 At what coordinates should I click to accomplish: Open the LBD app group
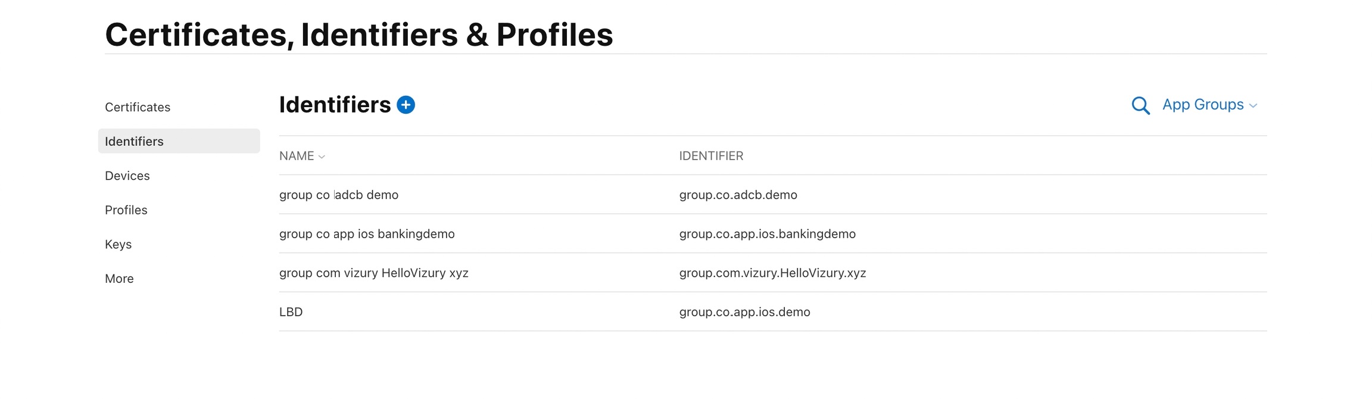click(x=291, y=312)
